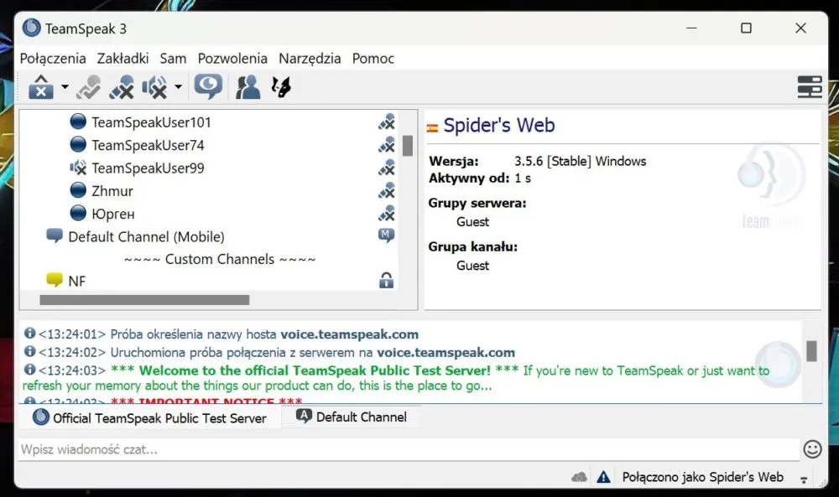Open the Połączenia menu
The height and width of the screenshot is (497, 839).
53,59
